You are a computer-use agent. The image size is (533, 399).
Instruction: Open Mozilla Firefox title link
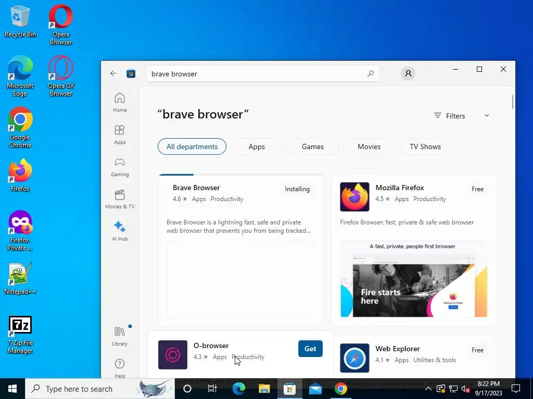point(400,188)
